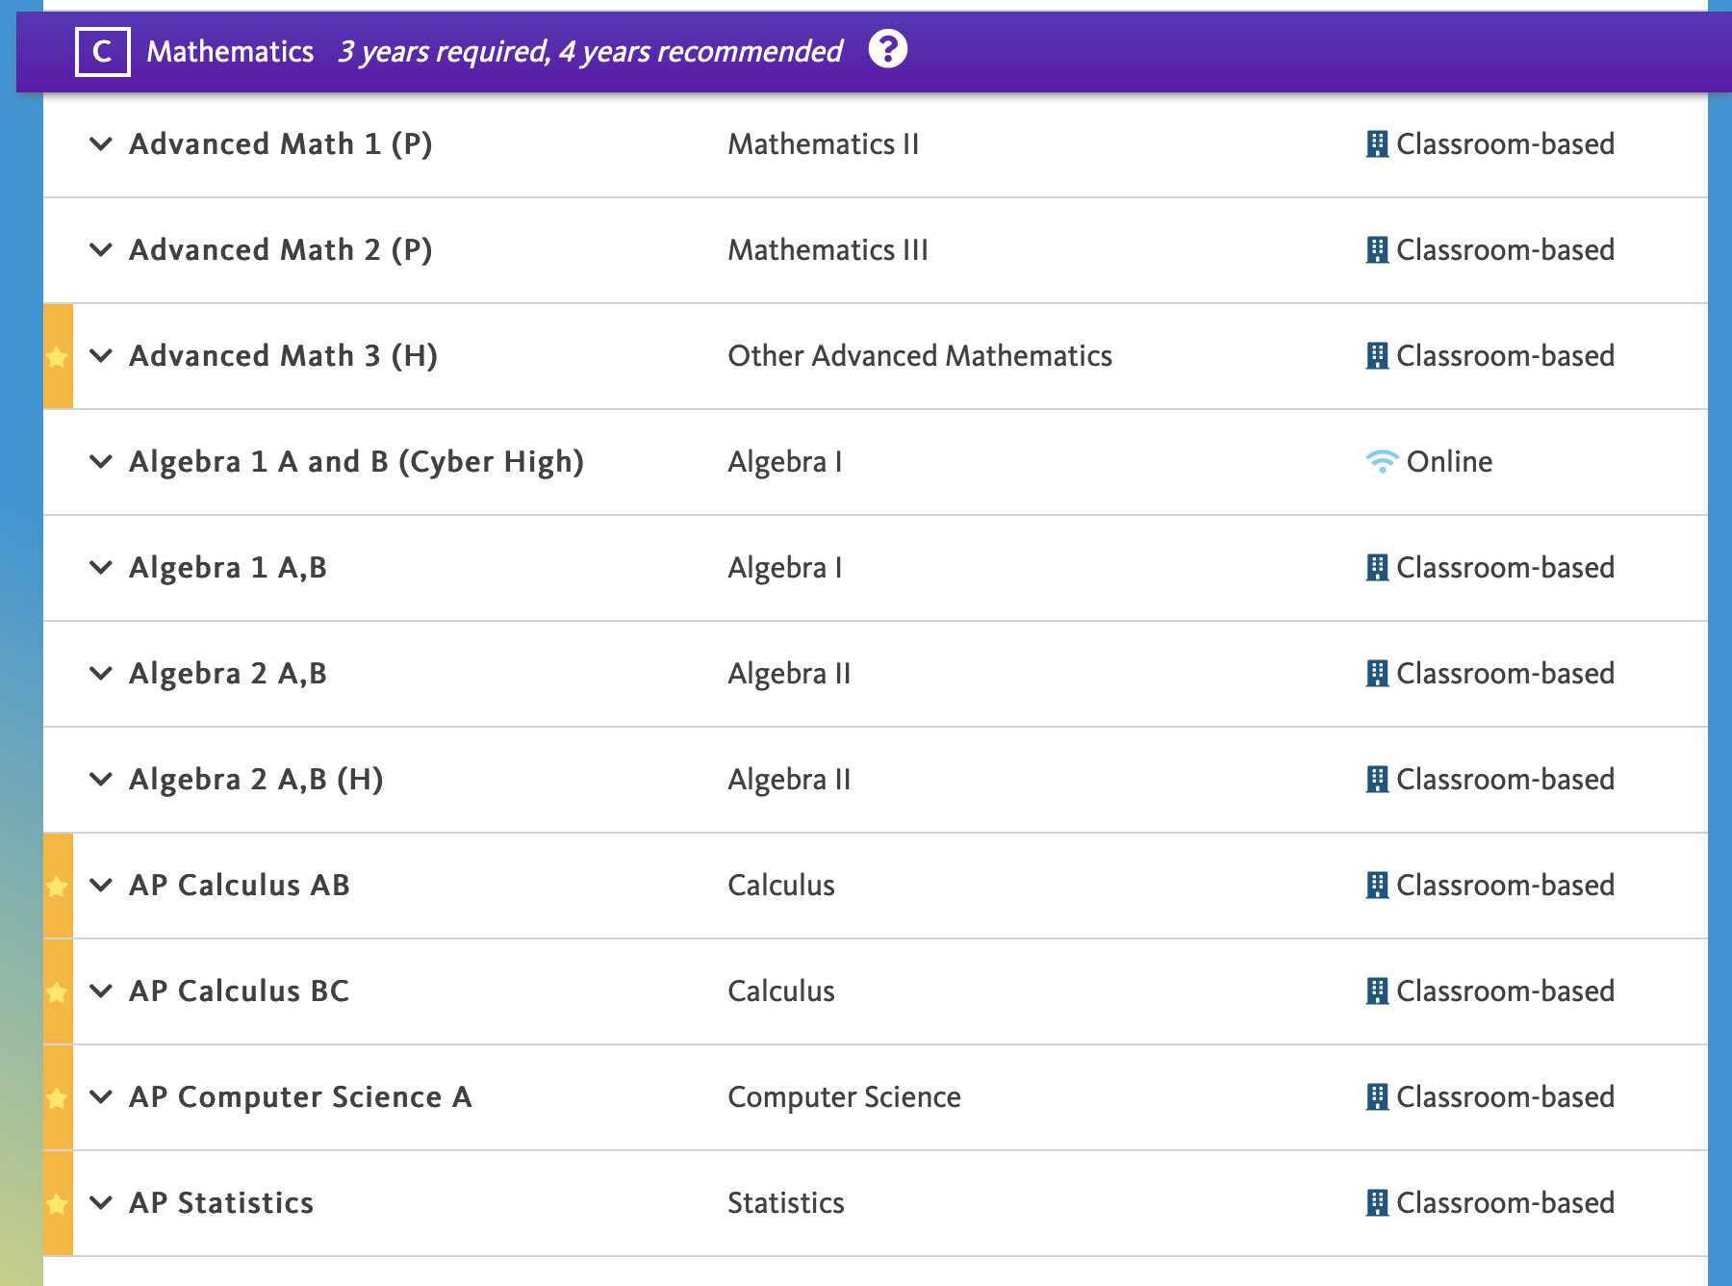Click the building icon for AP Statistics

coord(1377,1203)
